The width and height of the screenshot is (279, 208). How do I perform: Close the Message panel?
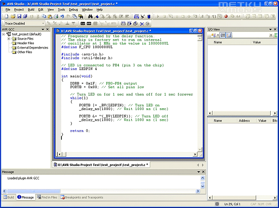[x=203, y=172]
